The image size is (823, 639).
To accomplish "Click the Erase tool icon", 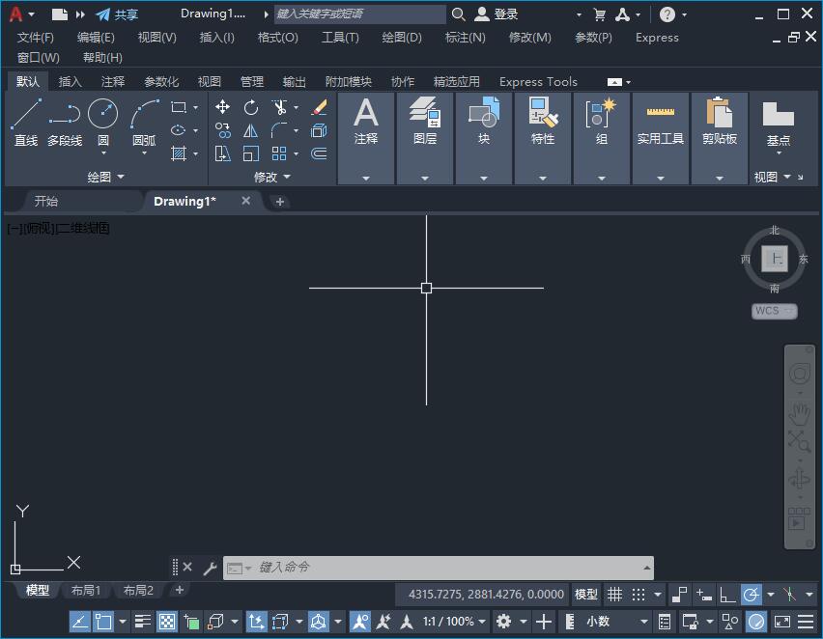I will click(x=319, y=107).
